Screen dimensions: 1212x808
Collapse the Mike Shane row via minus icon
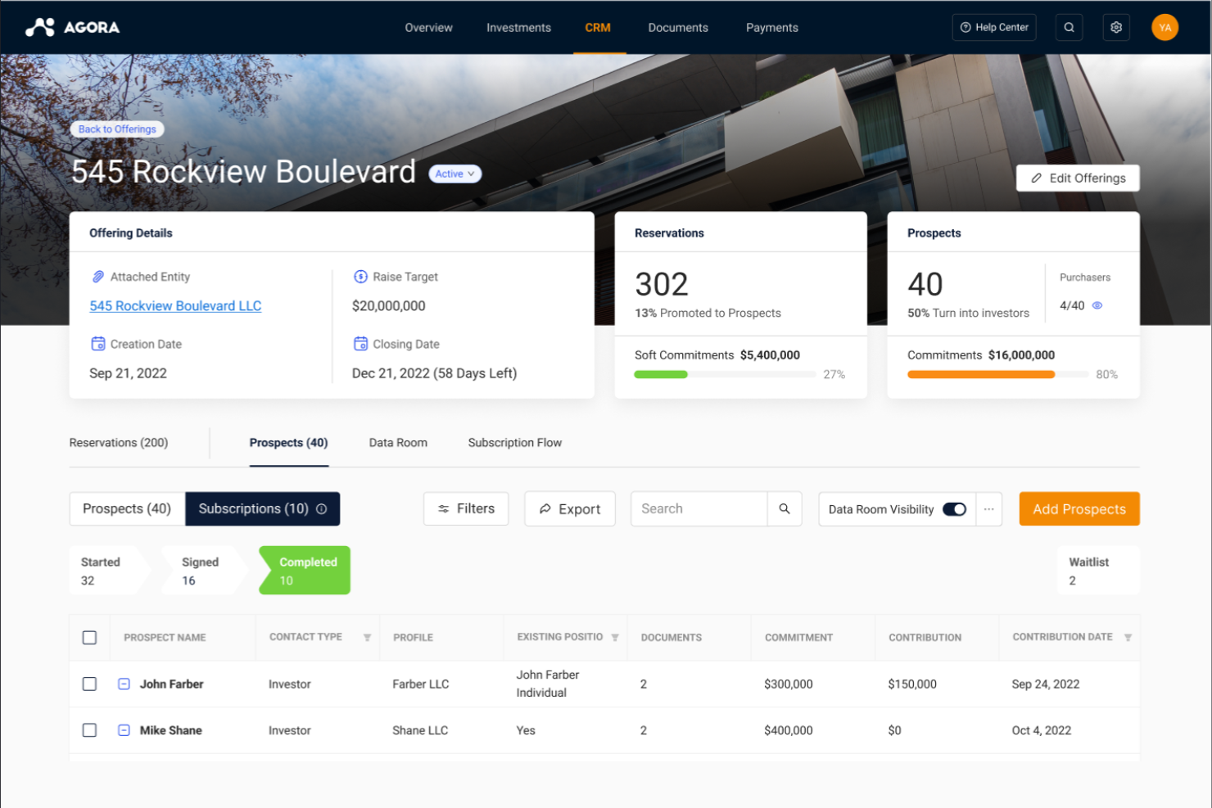tap(124, 730)
